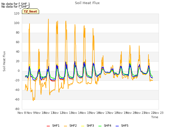175x131 pixels.
Task: Toggle the SHF2 legend entry
Action: [x=70, y=126]
